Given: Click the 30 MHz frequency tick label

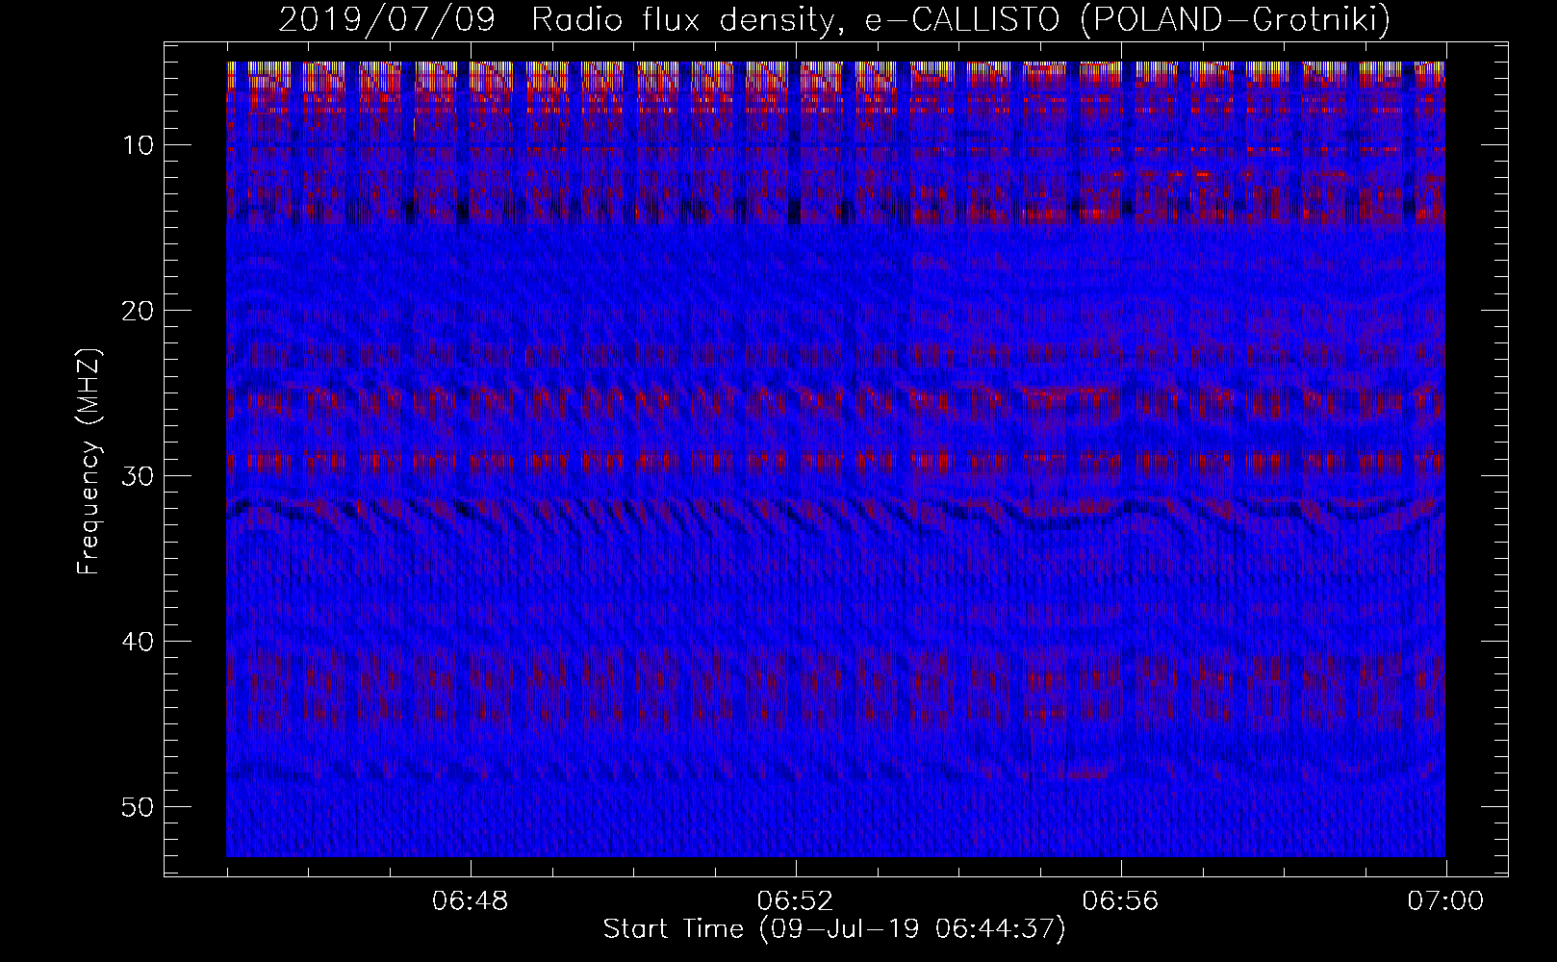Looking at the screenshot, I should coord(138,475).
